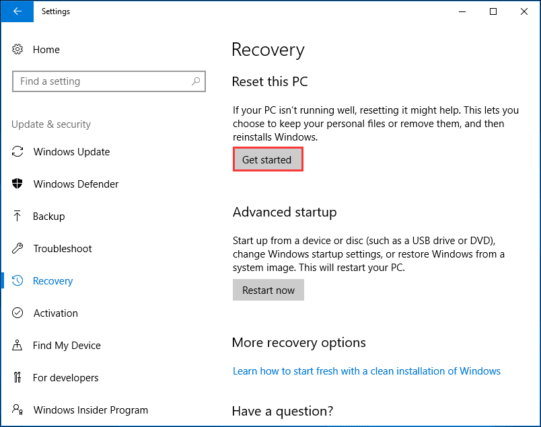Viewport: 541px width, 427px height.
Task: Click the Windows Insider Program icon
Action: click(x=18, y=410)
